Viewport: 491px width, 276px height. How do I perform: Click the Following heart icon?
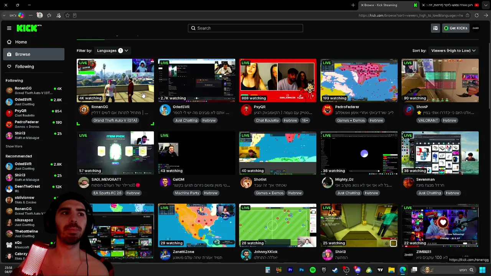point(9,66)
